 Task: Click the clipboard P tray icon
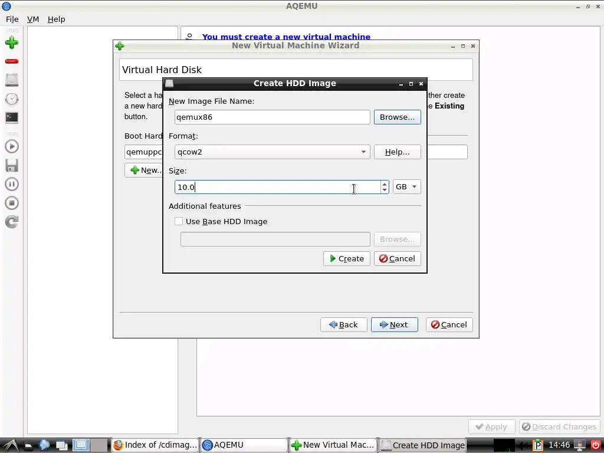537,445
